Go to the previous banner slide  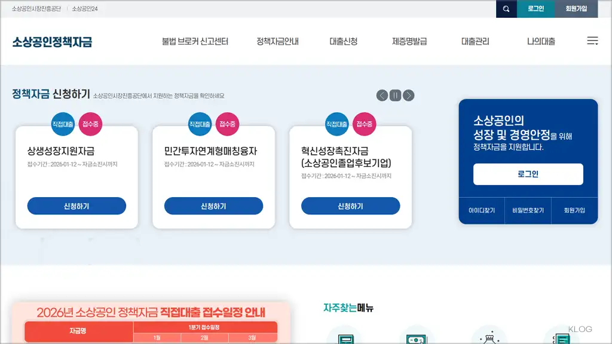point(381,94)
